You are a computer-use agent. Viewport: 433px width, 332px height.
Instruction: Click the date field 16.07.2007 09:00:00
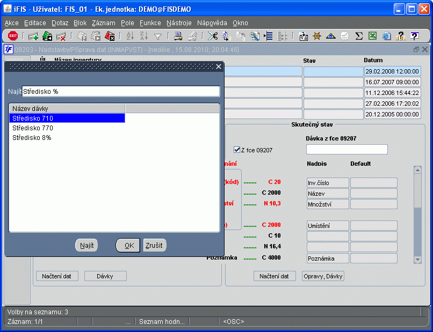(x=392, y=82)
